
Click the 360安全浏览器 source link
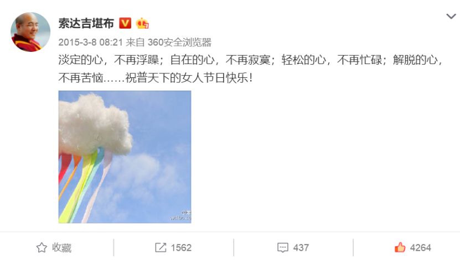179,43
